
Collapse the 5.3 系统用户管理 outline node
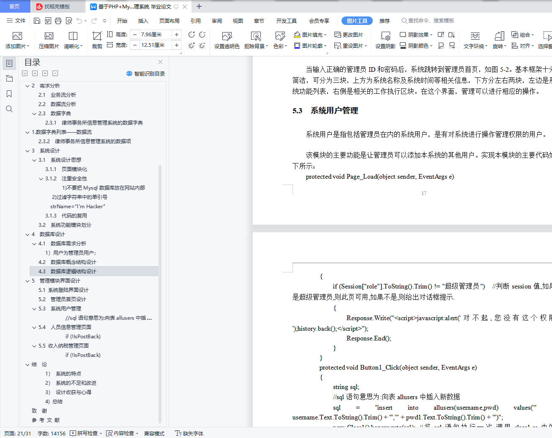tap(34, 309)
